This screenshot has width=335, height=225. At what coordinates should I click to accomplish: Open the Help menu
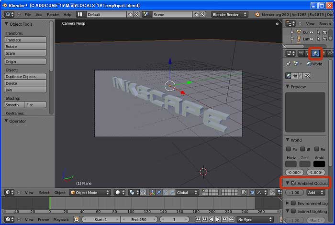click(x=67, y=14)
